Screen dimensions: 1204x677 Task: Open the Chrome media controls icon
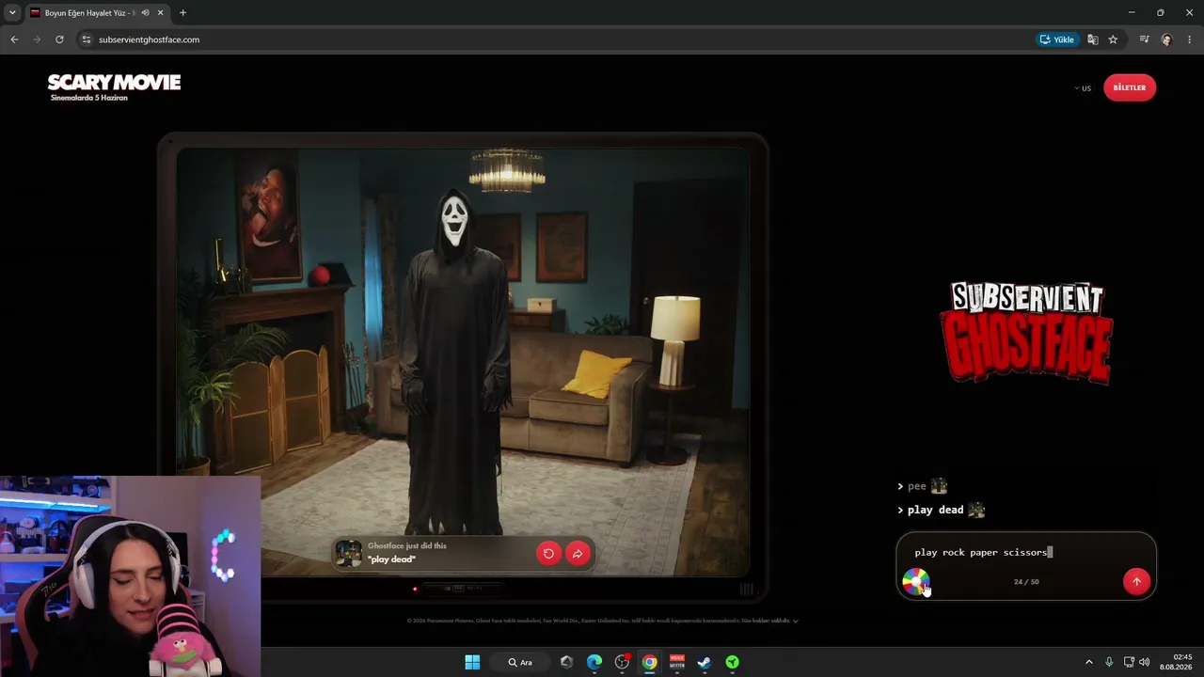coord(1144,39)
